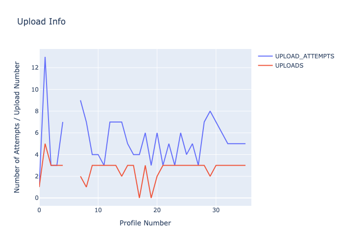Click the y-axis tick label 8
This screenshot has height=245, width=343.
tap(34, 111)
